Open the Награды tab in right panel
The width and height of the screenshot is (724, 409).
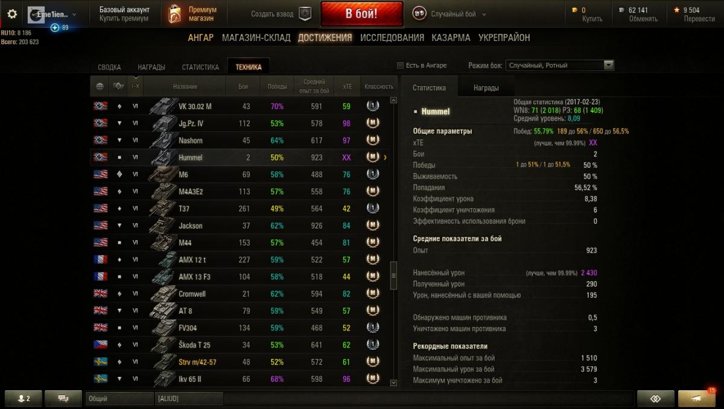point(486,87)
